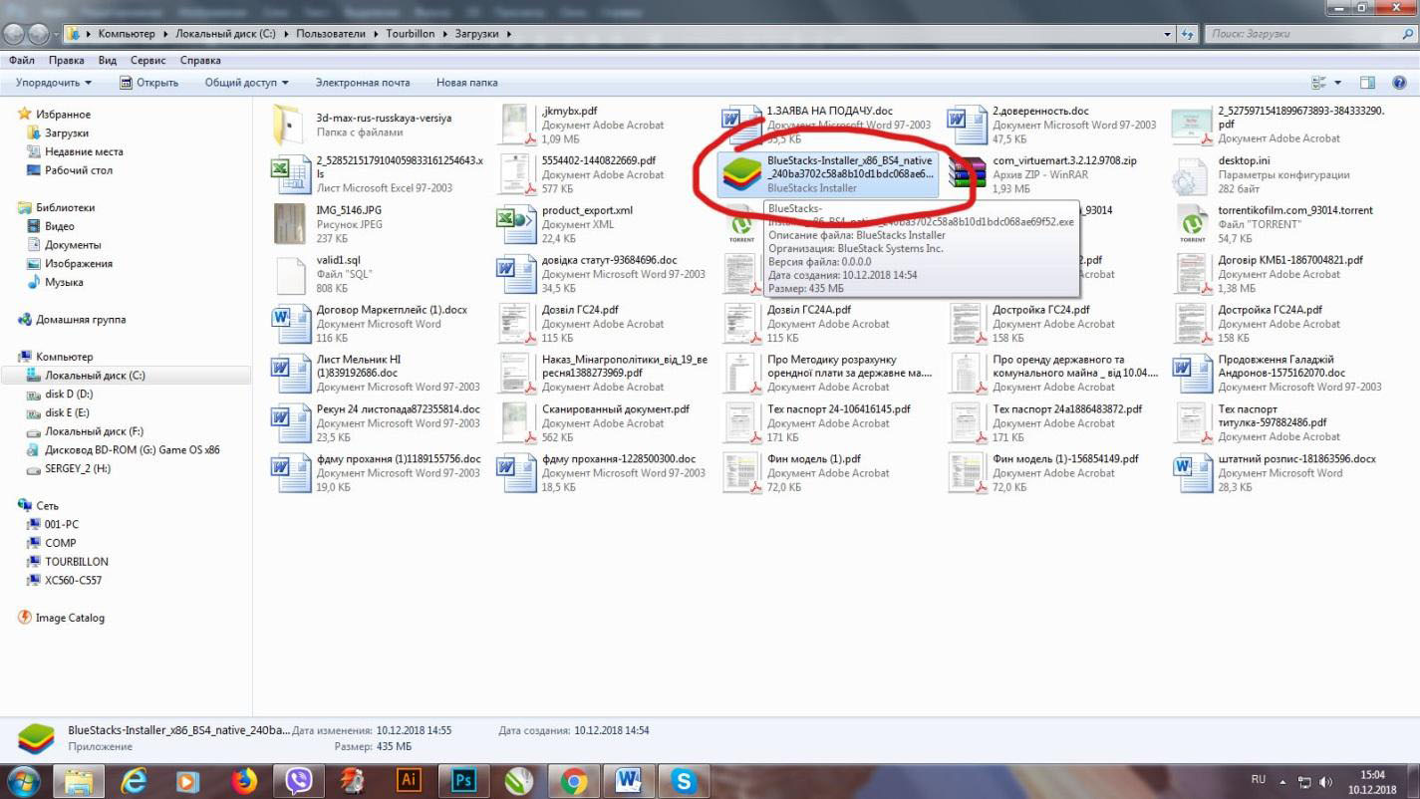The height and width of the screenshot is (799, 1420).
Task: Open the Windows Start menu
Action: 24,780
